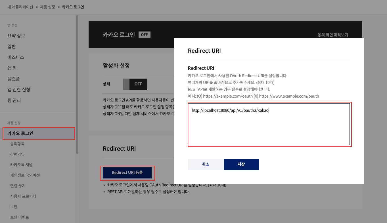This screenshot has height=223, width=387.
Task: Open 카카오 로그인 breadcrumb item
Action: tap(73, 7)
